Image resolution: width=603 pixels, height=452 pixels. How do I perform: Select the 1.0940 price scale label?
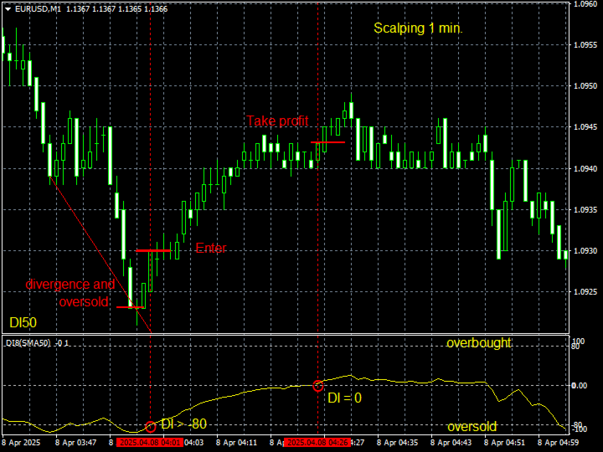click(x=585, y=169)
